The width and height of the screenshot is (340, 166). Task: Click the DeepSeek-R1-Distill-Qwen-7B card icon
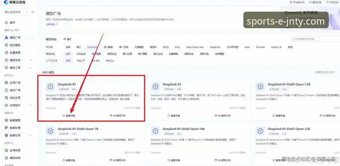click(50, 131)
